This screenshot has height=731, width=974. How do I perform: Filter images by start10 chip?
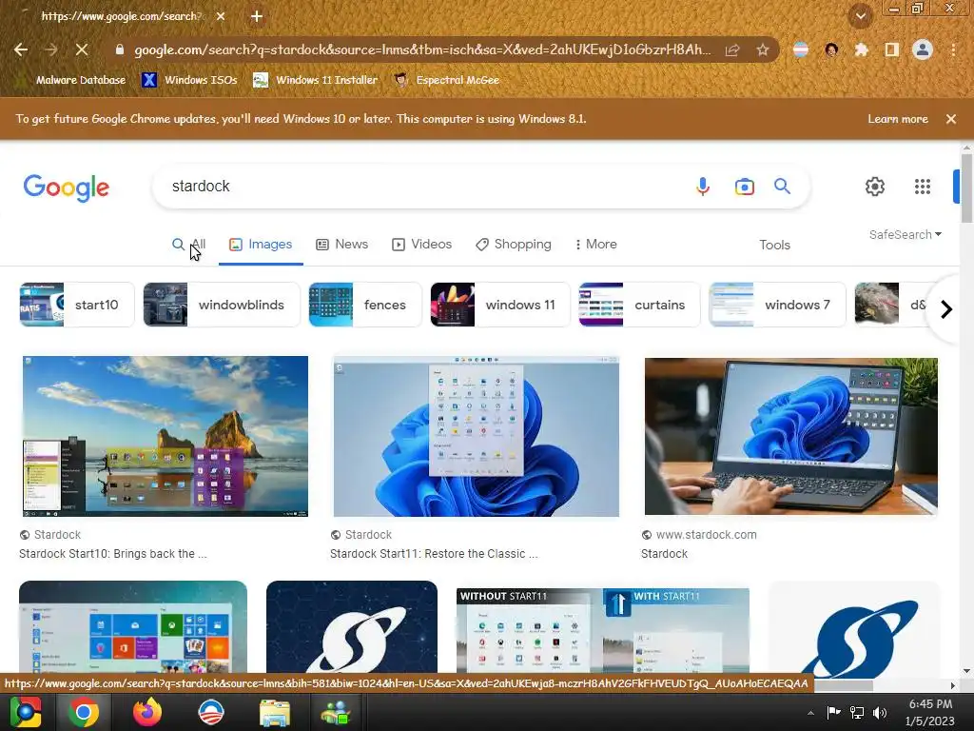77,305
